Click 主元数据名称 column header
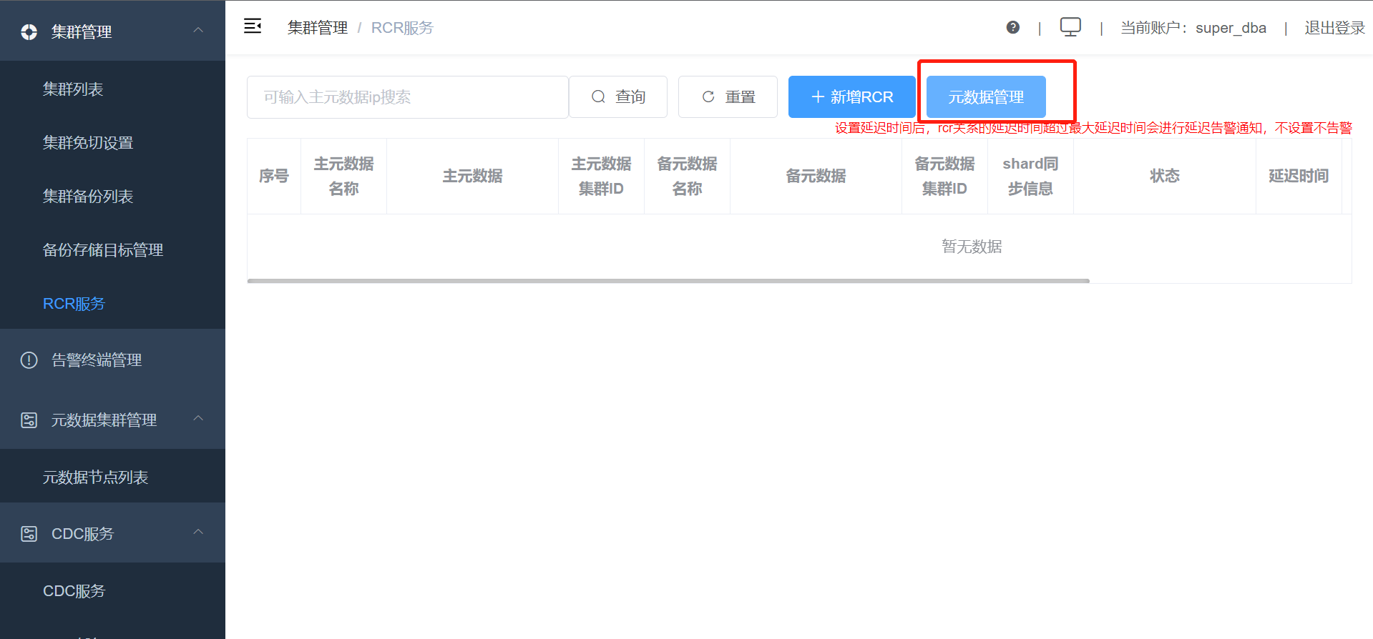This screenshot has width=1373, height=639. click(x=344, y=176)
